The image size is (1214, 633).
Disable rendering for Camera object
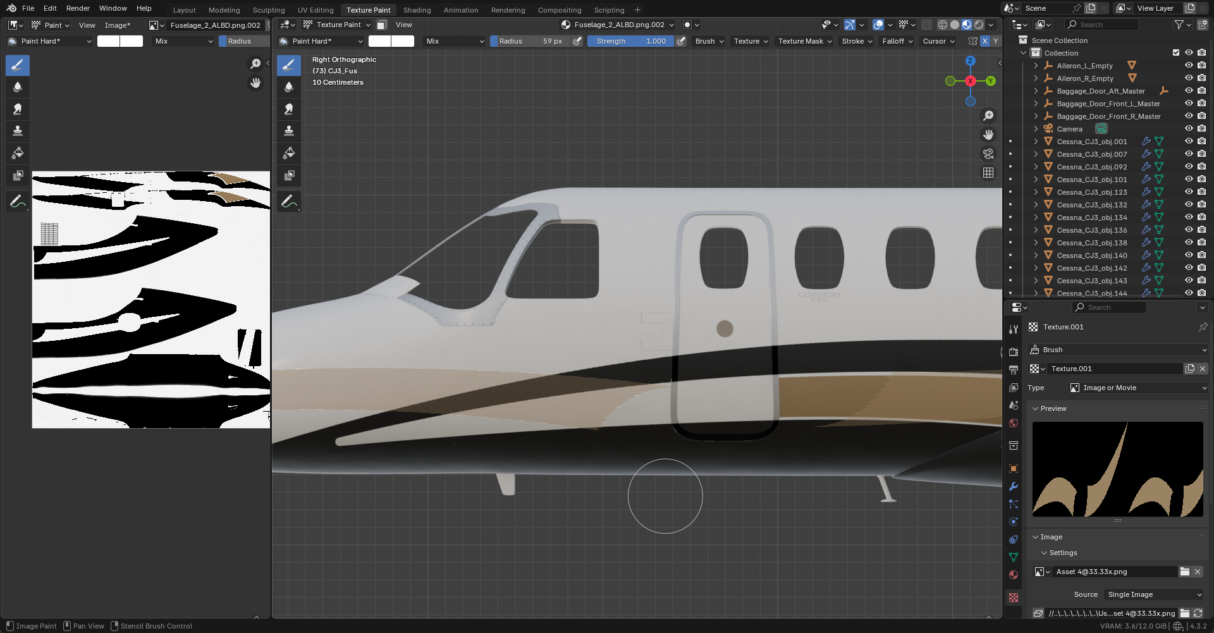(x=1202, y=129)
